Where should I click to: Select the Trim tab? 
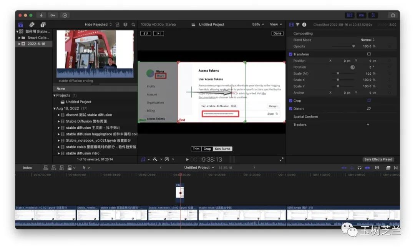[196, 149]
